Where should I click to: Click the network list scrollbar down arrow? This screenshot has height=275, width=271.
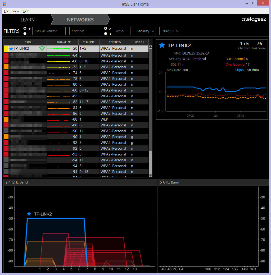150,176
